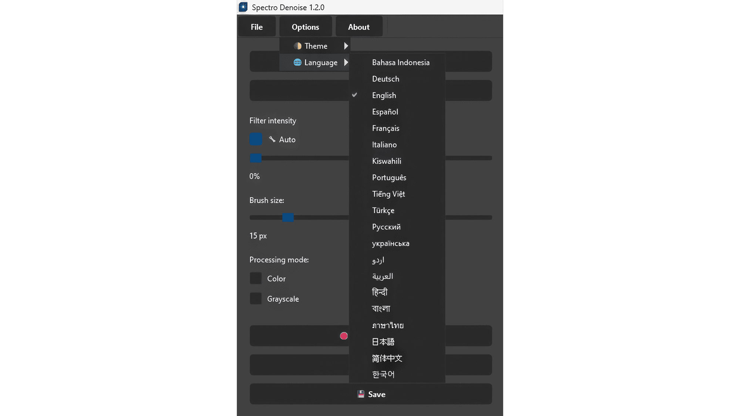
Task: Click the Brush size slider handle
Action: 288,217
